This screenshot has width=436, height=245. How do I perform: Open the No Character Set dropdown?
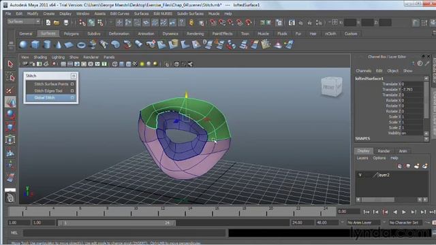tap(406, 223)
